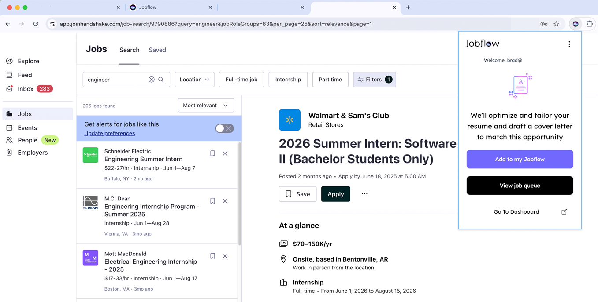Toggle the Full-time job filter
598x302 pixels.
click(241, 80)
